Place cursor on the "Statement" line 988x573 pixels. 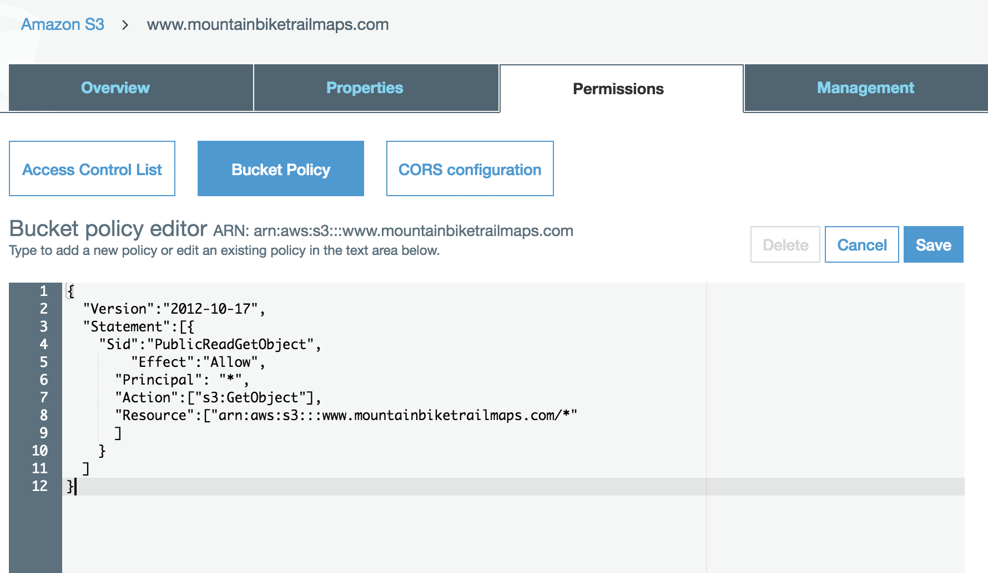(x=138, y=326)
